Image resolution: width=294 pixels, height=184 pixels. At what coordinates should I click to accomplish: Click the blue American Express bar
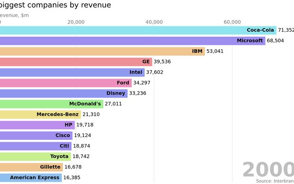point(30,177)
